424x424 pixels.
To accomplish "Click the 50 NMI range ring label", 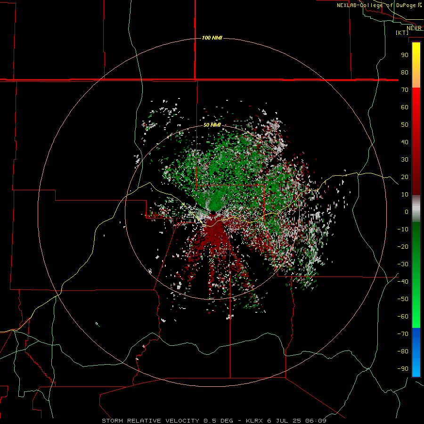I will tap(212, 125).
